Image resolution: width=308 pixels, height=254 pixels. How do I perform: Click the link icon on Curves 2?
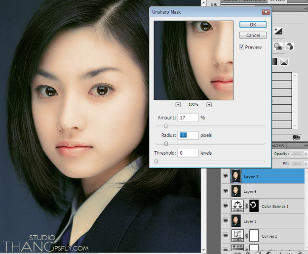(246, 236)
